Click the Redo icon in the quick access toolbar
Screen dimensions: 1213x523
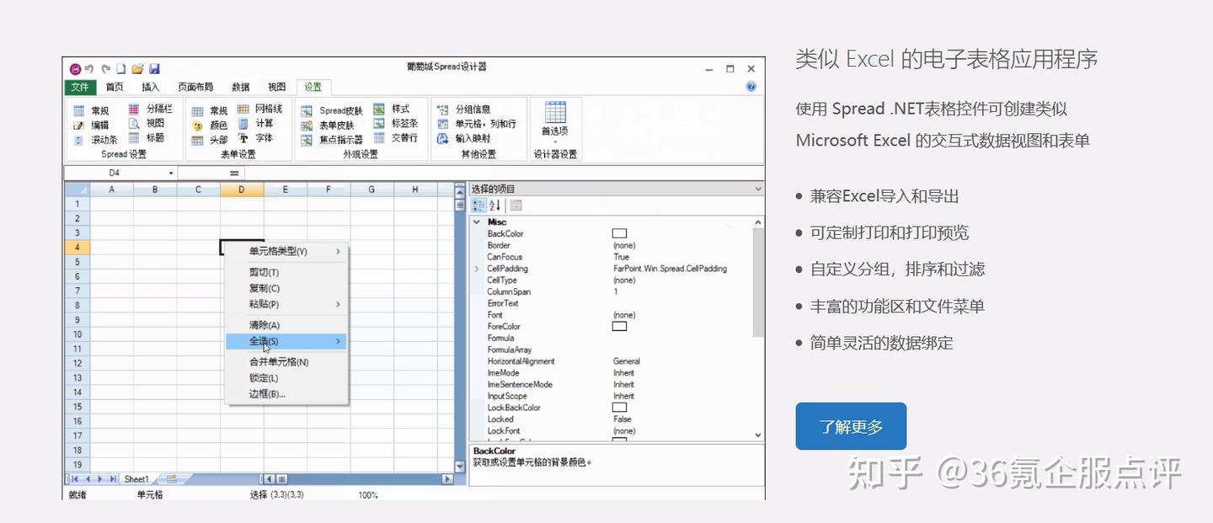(x=105, y=69)
